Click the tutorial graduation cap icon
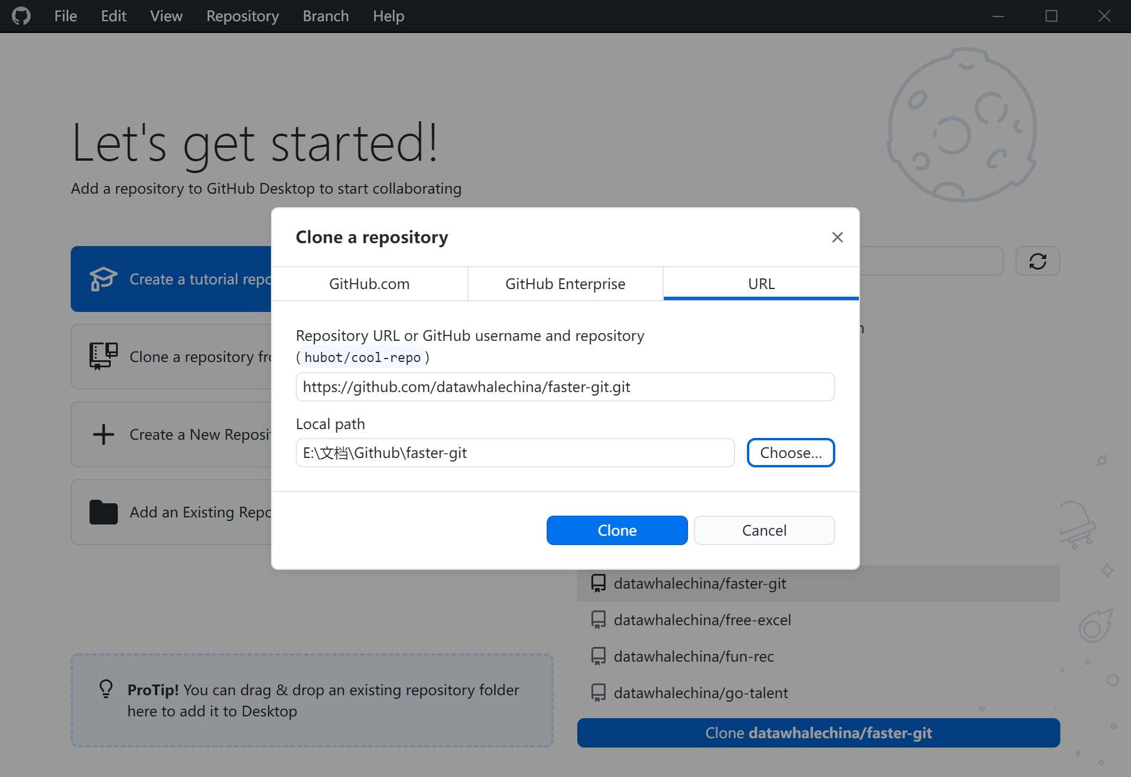This screenshot has width=1131, height=777. tap(103, 279)
